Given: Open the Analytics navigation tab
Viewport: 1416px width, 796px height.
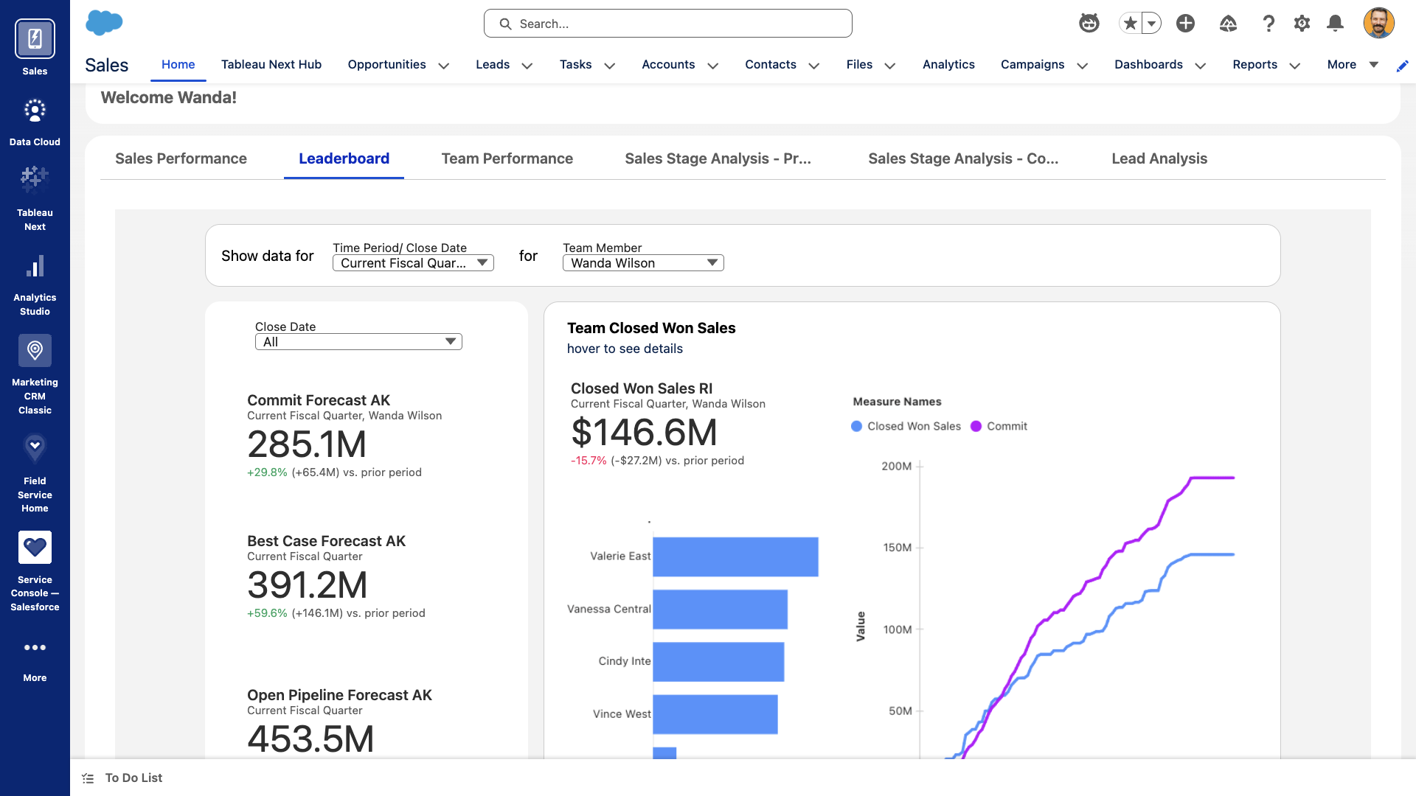Looking at the screenshot, I should pos(948,65).
